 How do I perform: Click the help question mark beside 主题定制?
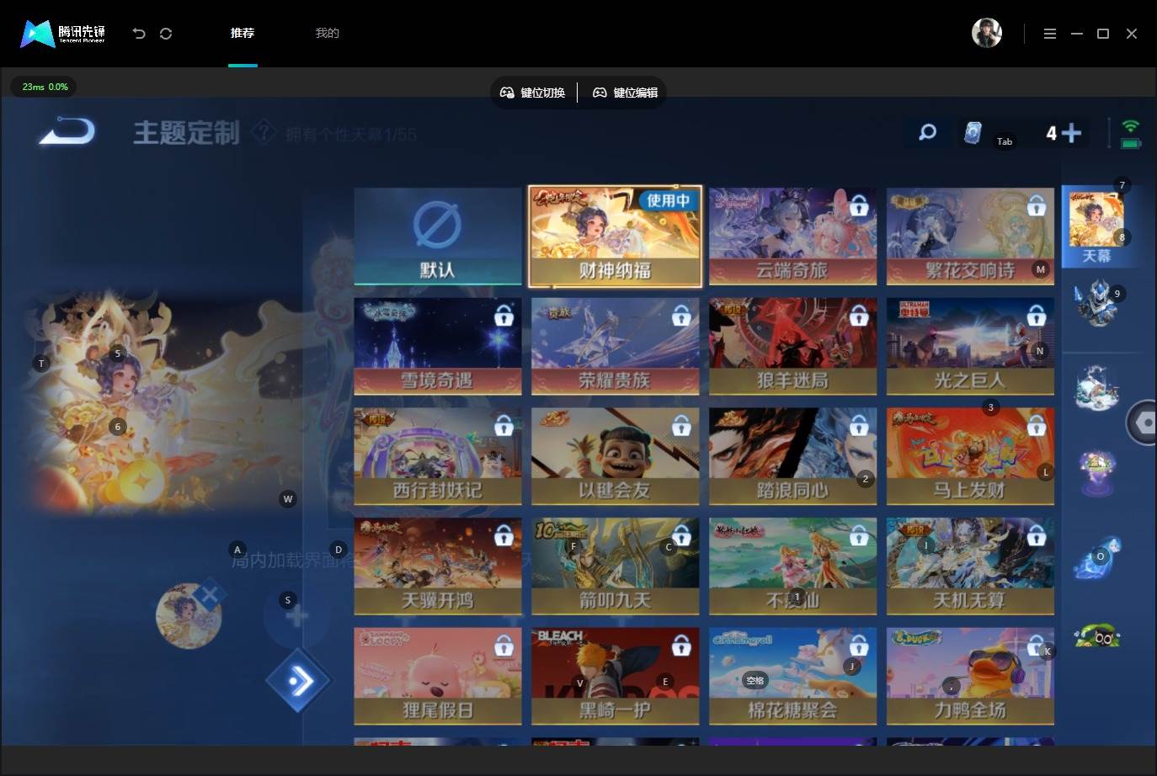[264, 132]
